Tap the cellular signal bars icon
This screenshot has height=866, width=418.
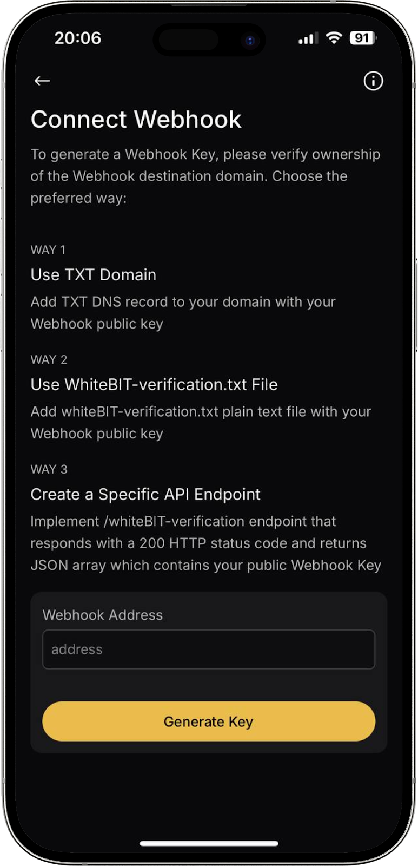coord(308,38)
